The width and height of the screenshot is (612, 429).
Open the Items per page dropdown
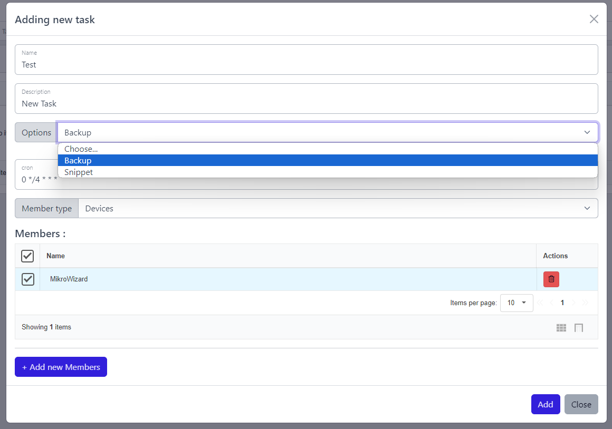pyautogui.click(x=516, y=303)
